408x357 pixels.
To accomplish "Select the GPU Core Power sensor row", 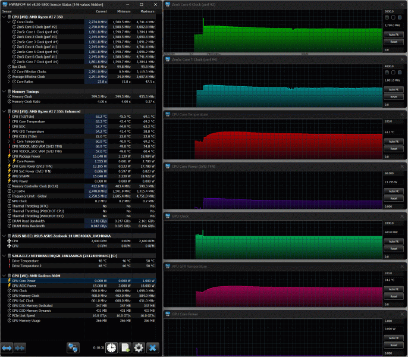I will [x=78, y=281].
